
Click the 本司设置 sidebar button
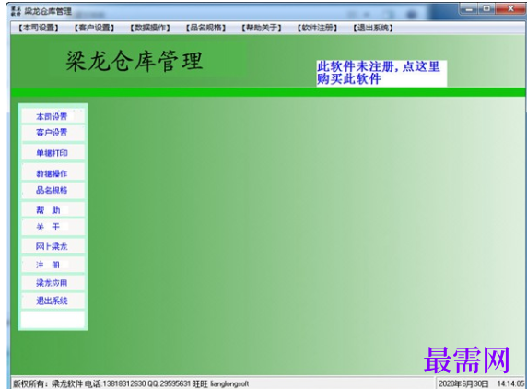pyautogui.click(x=53, y=116)
